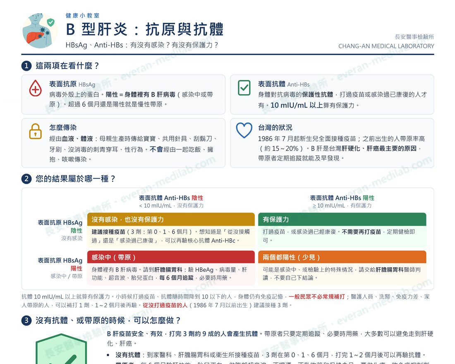This screenshot has width=455, height=364.
Task: Click the text B 肝疫苗安全、有效
Action: (135, 334)
